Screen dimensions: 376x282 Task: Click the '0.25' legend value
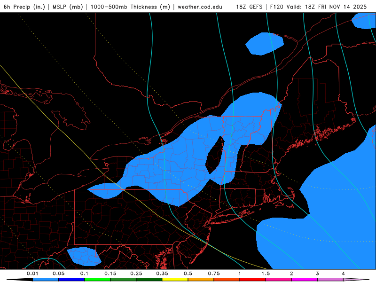(x=136, y=274)
